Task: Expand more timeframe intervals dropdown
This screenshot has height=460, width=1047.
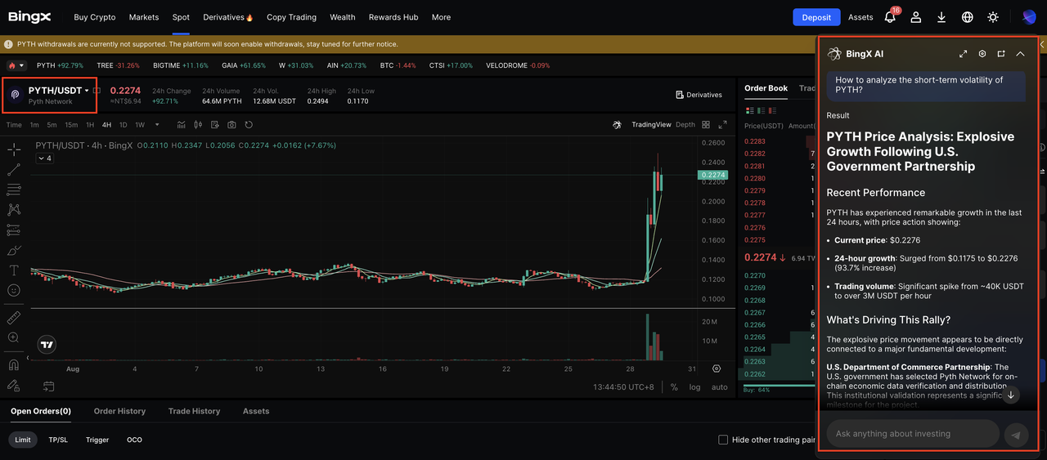Action: (x=157, y=125)
